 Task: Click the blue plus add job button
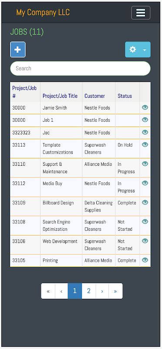point(18,49)
